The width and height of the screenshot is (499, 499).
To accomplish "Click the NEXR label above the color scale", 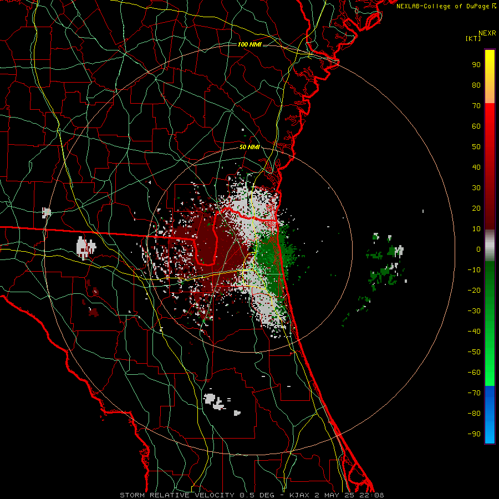I will [487, 33].
